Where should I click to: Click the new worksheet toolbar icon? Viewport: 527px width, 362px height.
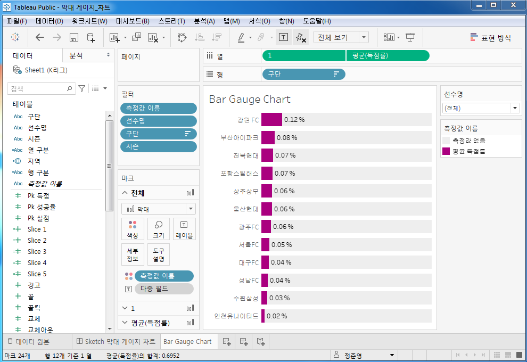click(114, 37)
